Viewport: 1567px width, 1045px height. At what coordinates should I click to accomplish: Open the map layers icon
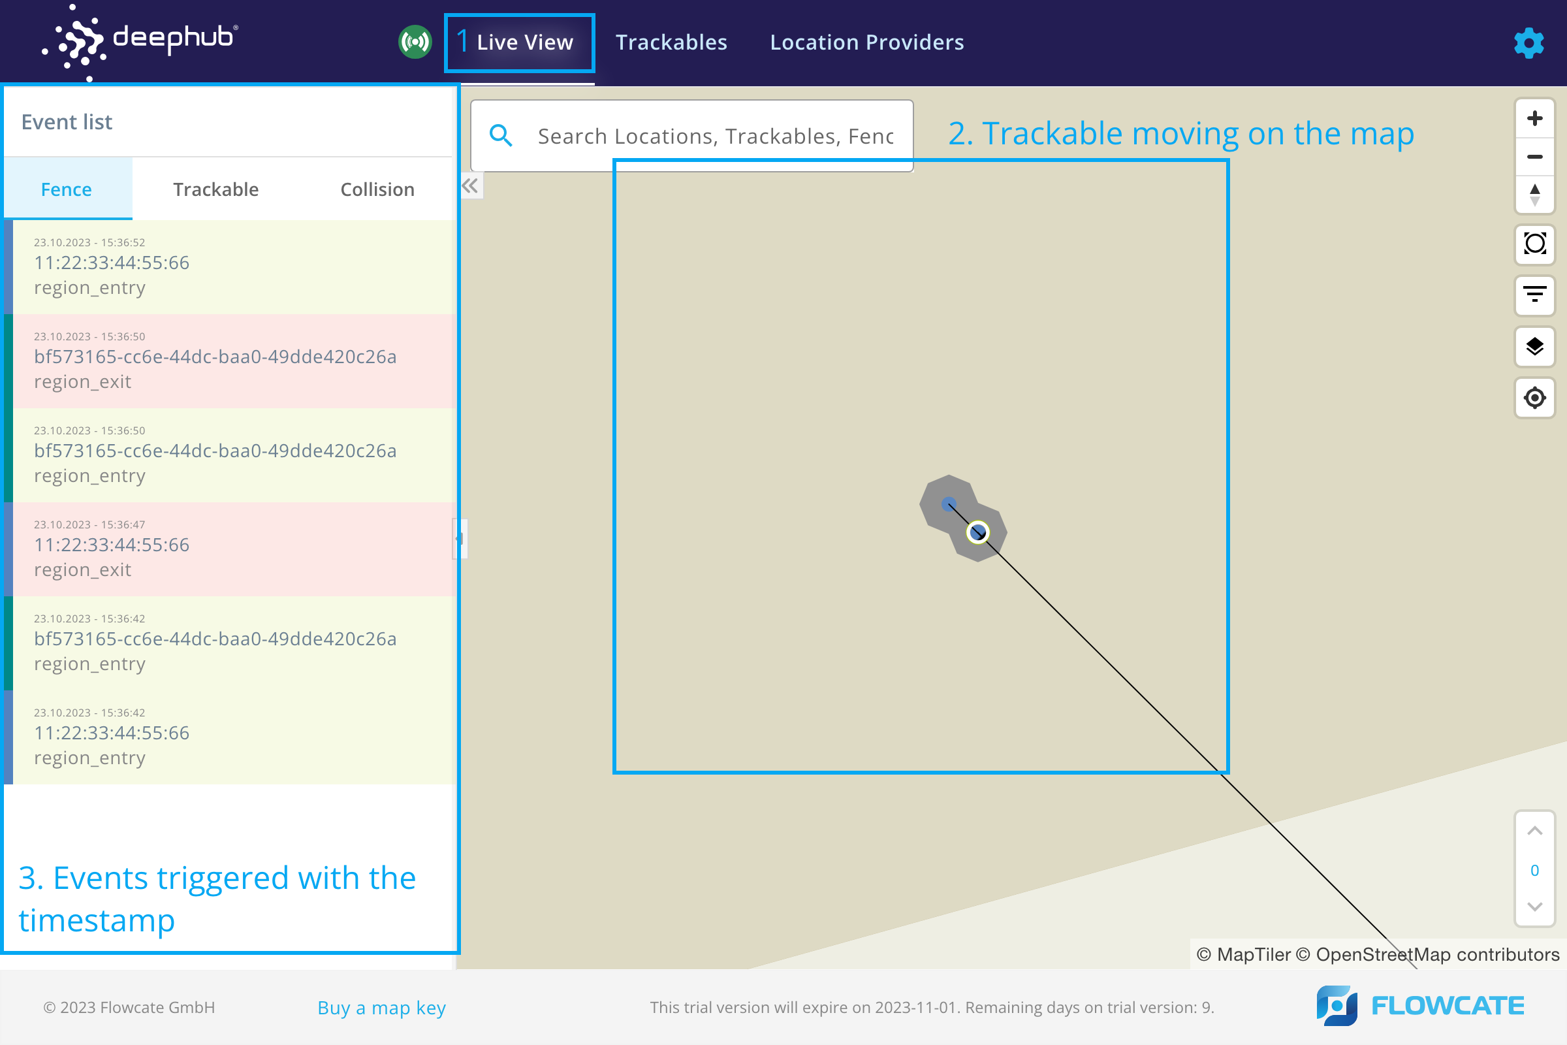tap(1535, 347)
